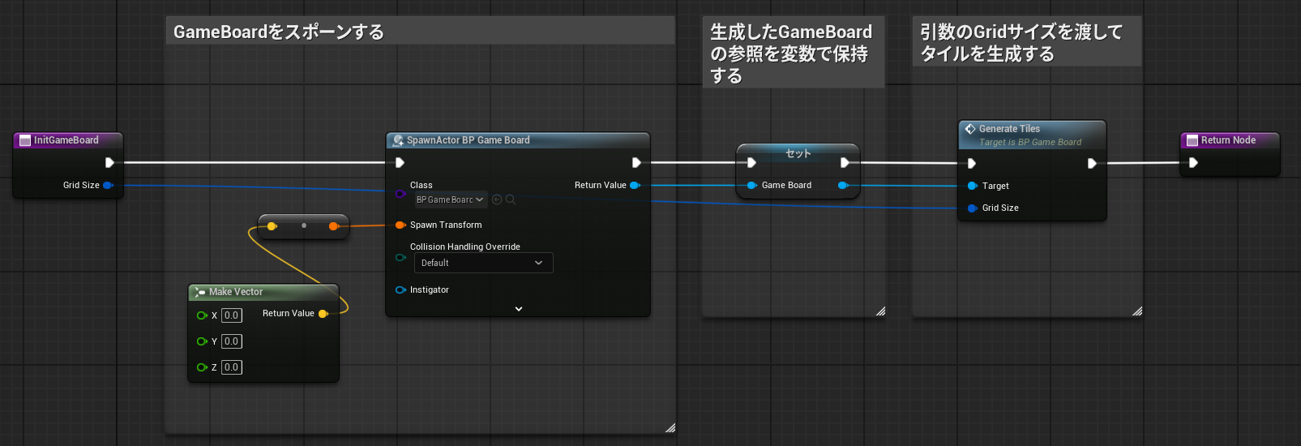The height and width of the screenshot is (446, 1301).
Task: Select the '生成したGameBoardの参照を変数で保持する' comment title
Action: [x=791, y=54]
